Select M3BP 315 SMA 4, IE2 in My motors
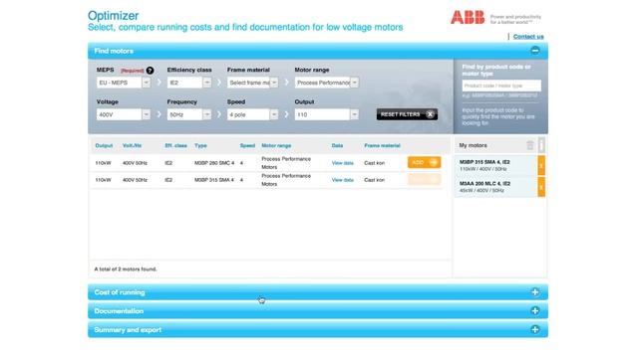Screen dimensions: 638x358 coord(496,165)
